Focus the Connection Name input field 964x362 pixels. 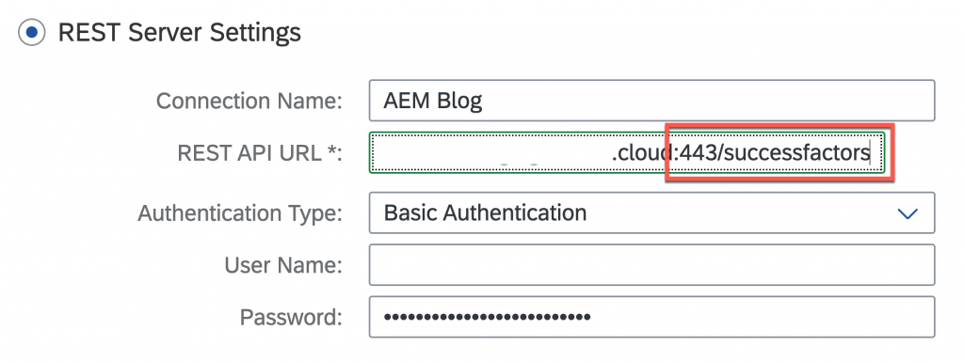[x=651, y=100]
